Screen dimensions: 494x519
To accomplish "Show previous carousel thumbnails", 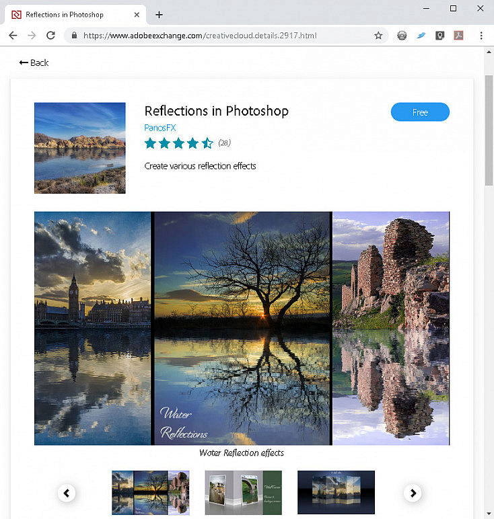I will pyautogui.click(x=67, y=493).
